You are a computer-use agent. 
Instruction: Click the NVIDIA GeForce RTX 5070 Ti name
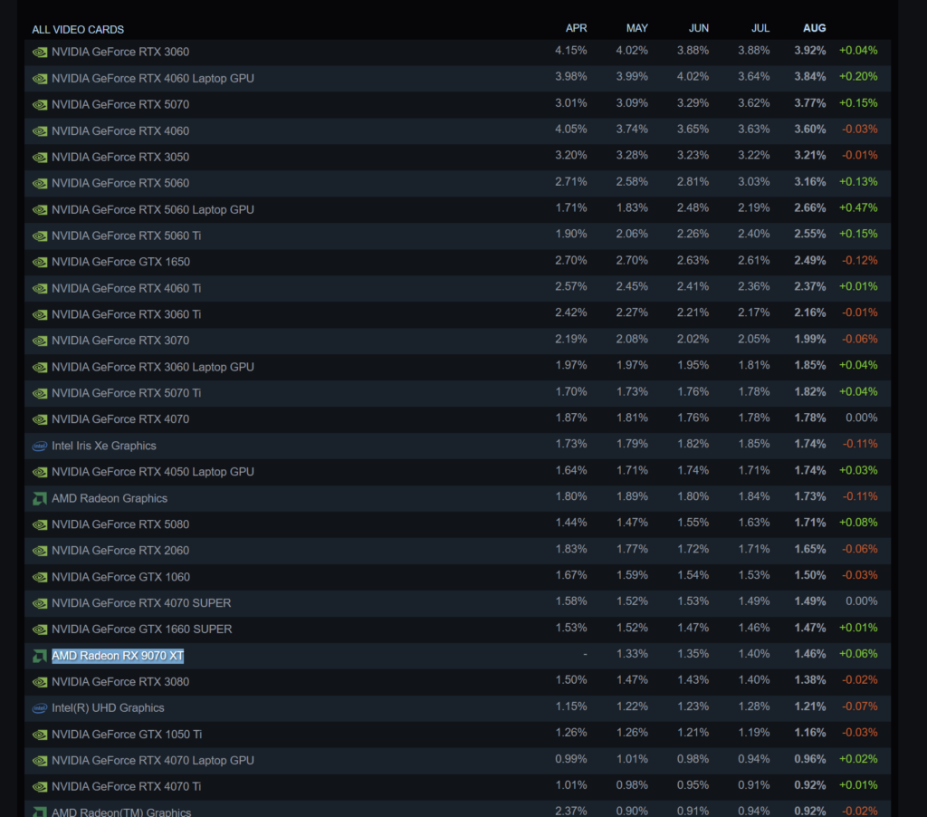(127, 393)
